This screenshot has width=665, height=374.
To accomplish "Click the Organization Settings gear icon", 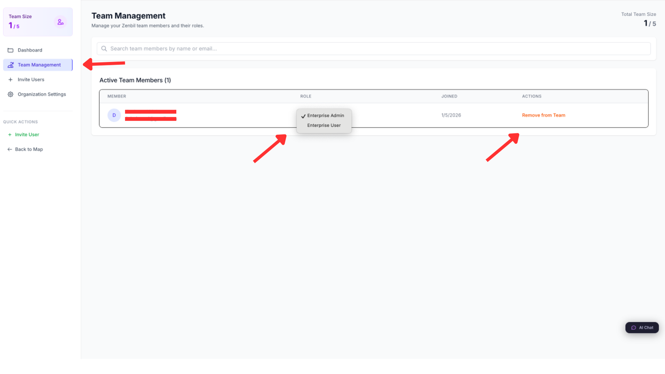I will tap(10, 94).
